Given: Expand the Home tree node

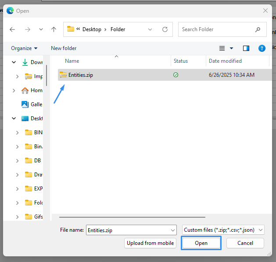Looking at the screenshot, I should 14,90.
